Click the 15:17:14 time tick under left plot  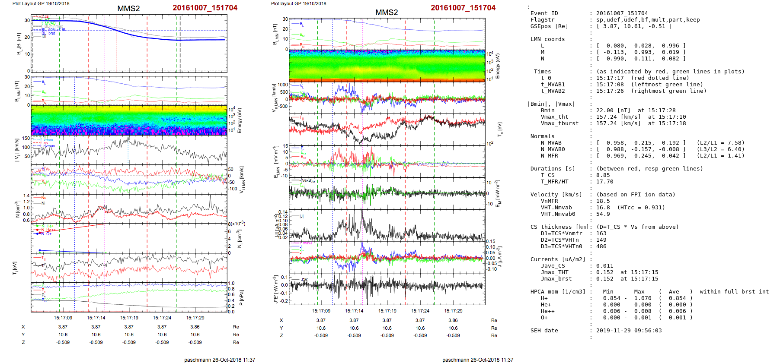pyautogui.click(x=96, y=318)
